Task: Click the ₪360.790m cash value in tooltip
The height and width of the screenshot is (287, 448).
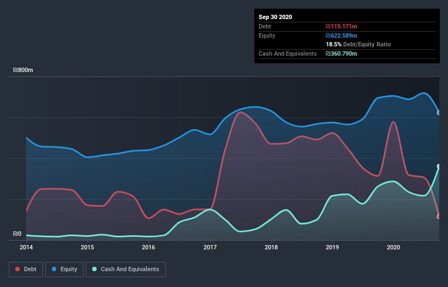Action: 342,53
